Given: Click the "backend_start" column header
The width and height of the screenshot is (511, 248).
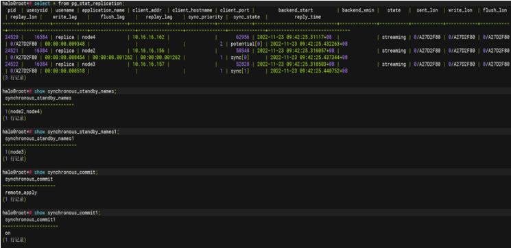Looking at the screenshot, I should (296, 10).
